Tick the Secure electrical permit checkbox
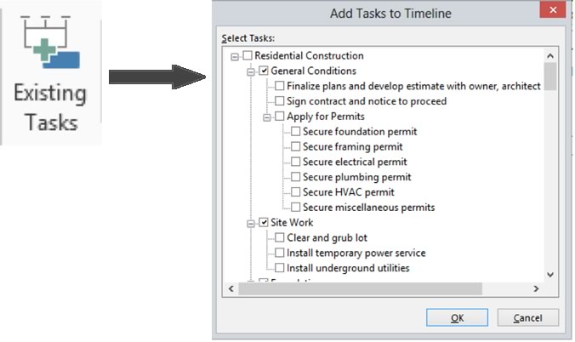The height and width of the screenshot is (342, 575). point(295,162)
